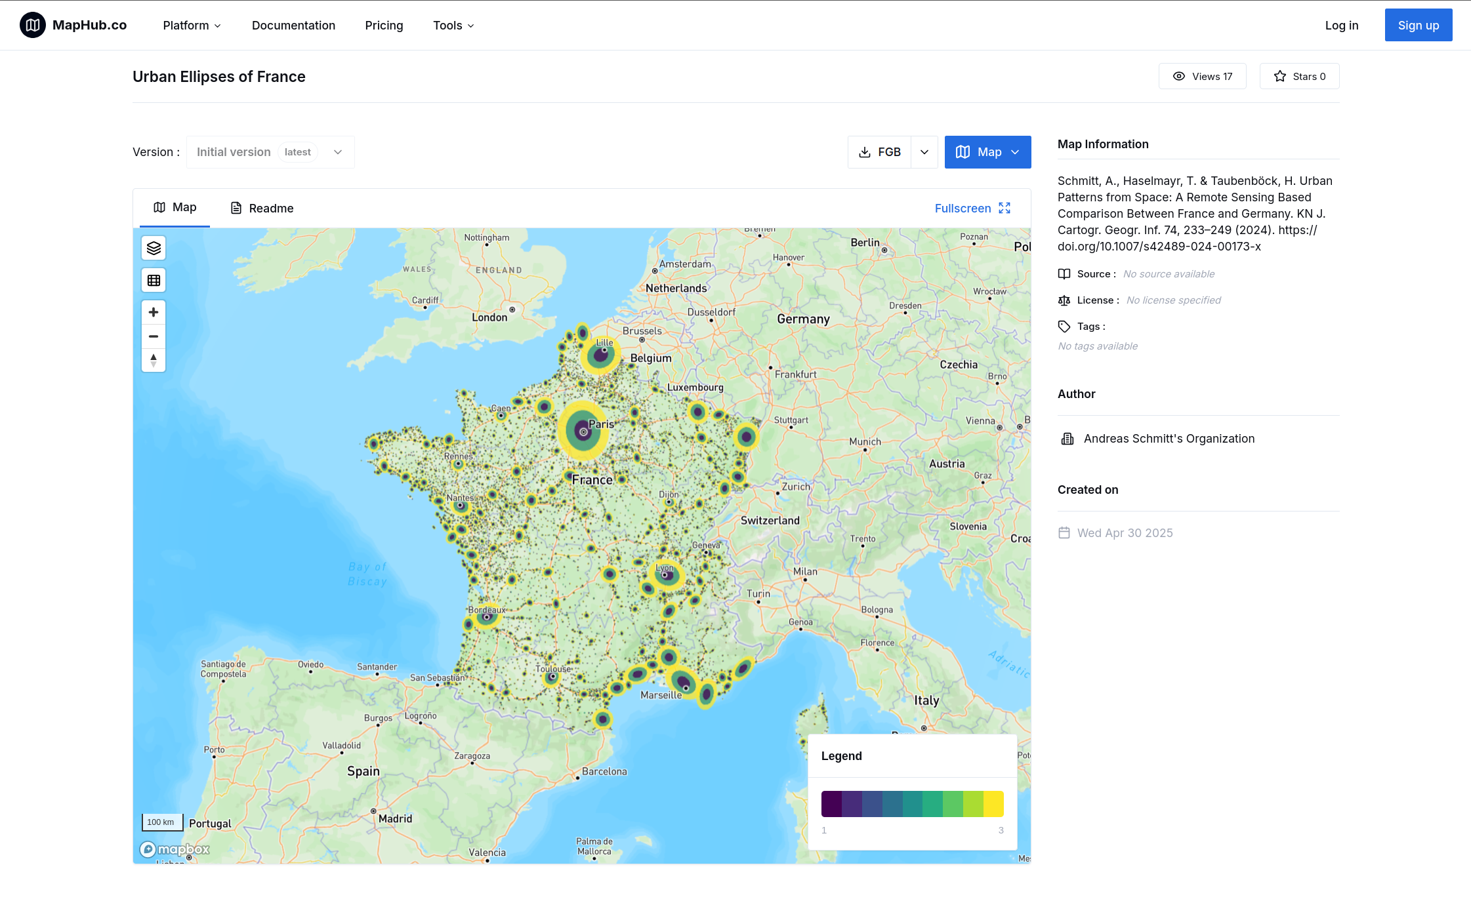
Task: Zoom out with the minus button
Action: [x=154, y=336]
